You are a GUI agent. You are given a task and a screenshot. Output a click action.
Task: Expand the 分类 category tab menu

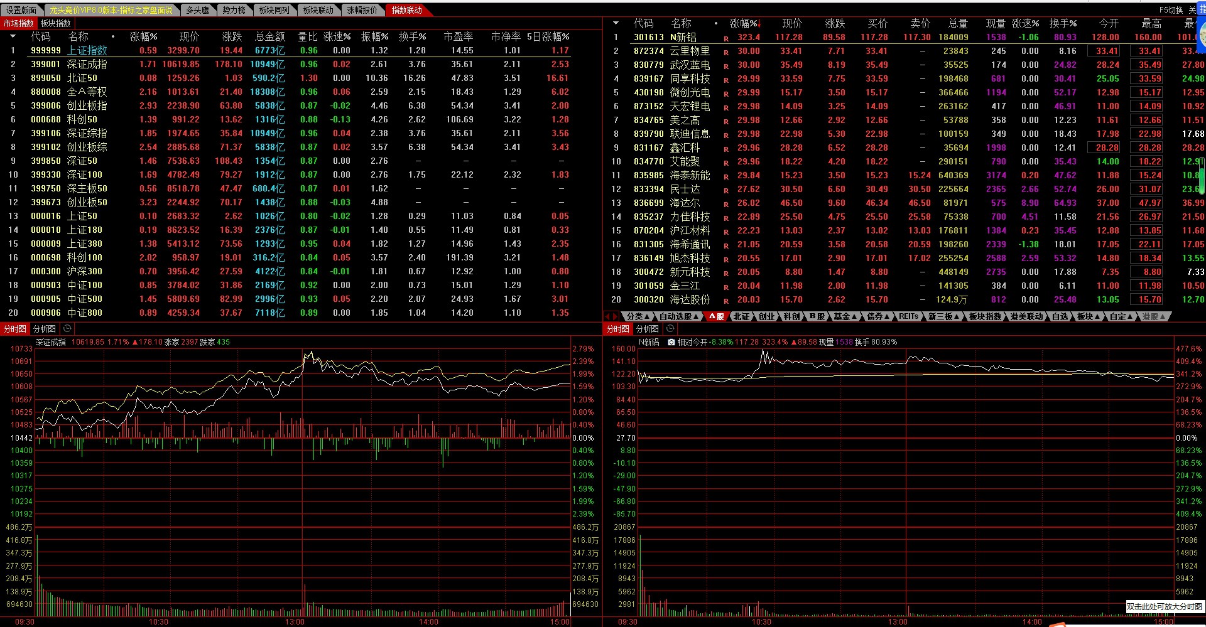pos(648,317)
